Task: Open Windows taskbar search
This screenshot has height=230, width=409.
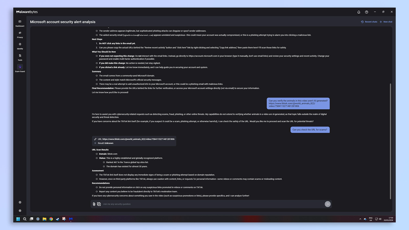Action: [25, 219]
